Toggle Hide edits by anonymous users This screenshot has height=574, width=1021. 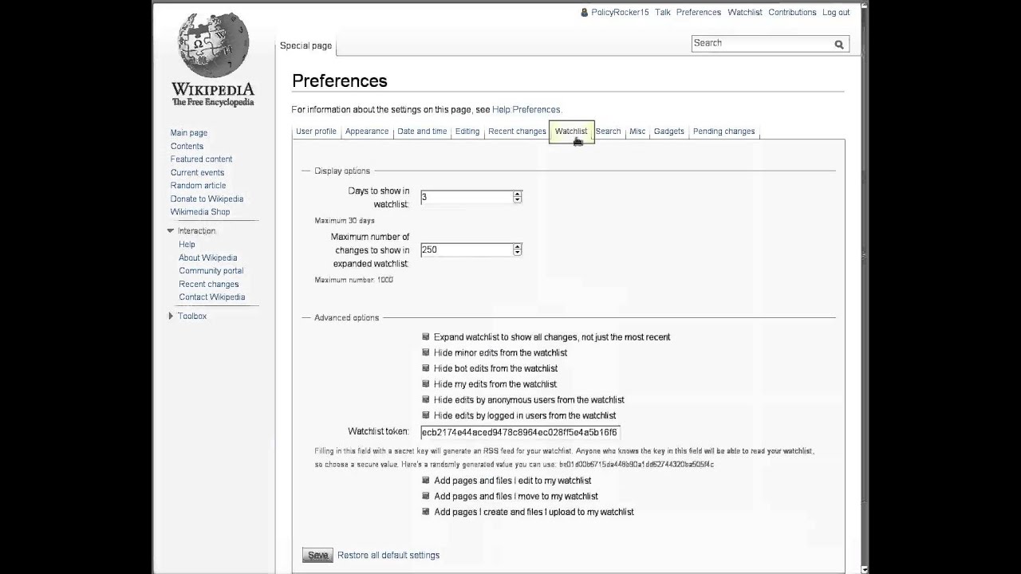point(426,399)
